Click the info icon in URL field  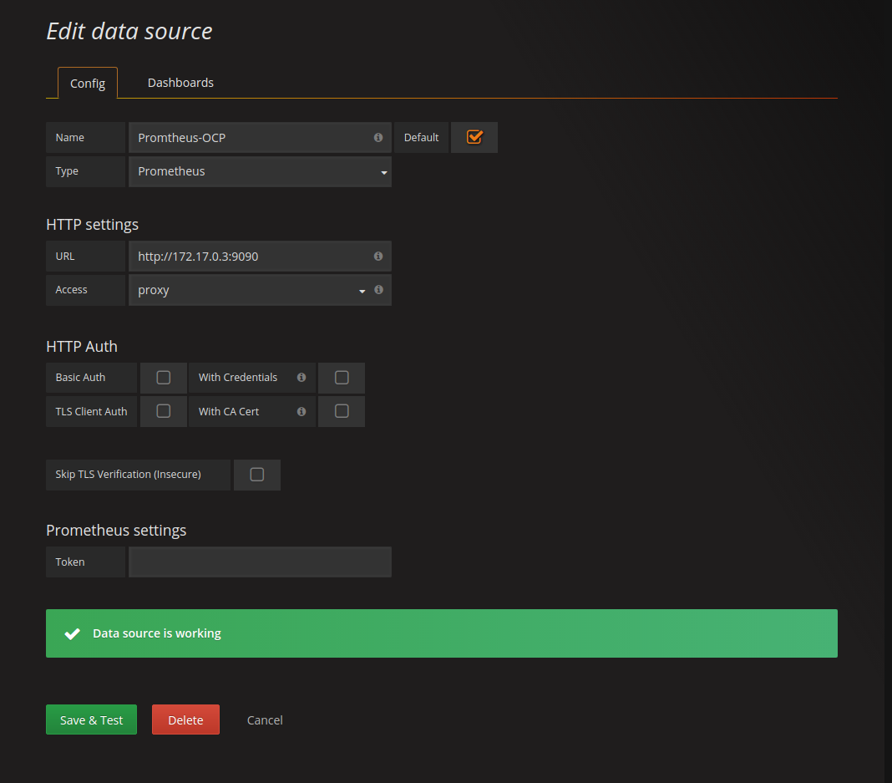click(x=378, y=257)
